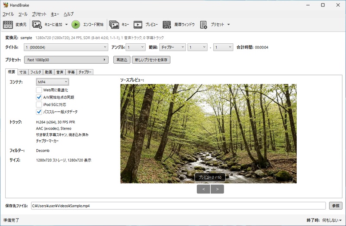Screen dimensions: 346x226
Task: Open the end chapter dropdown
Action: pyautogui.click(x=223, y=47)
